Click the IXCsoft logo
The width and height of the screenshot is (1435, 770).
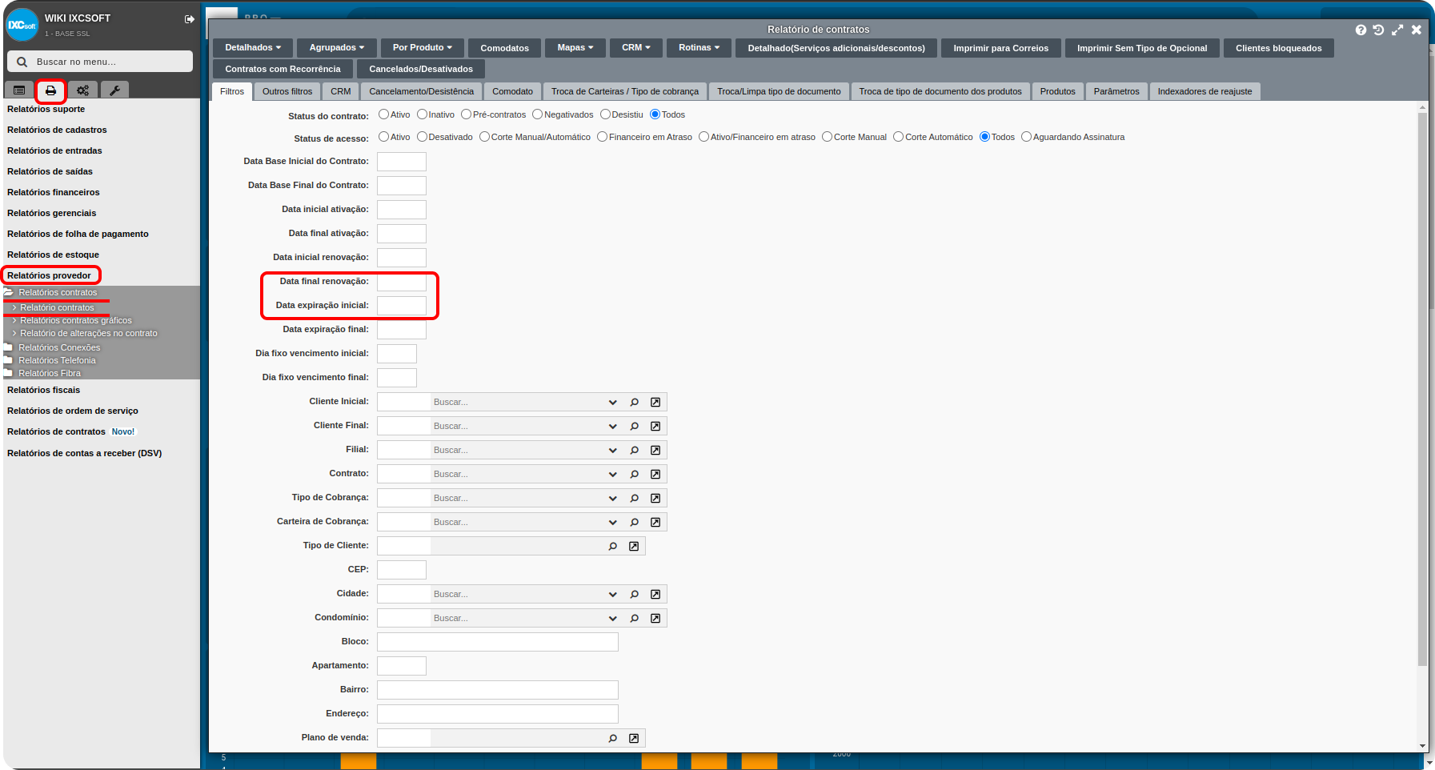[22, 25]
